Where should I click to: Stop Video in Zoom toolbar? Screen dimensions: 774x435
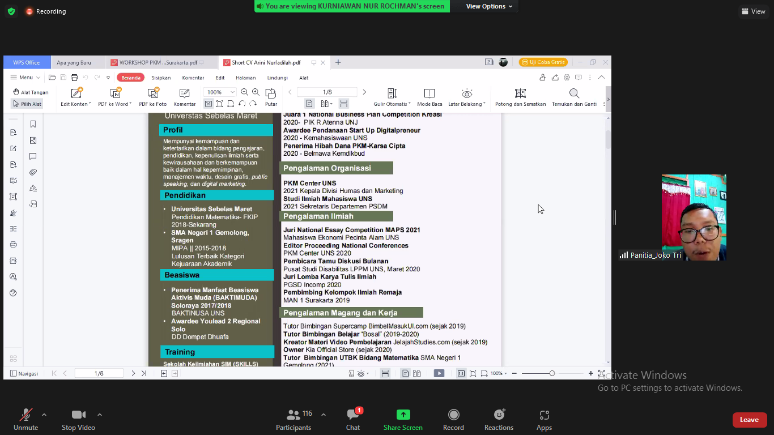78,419
